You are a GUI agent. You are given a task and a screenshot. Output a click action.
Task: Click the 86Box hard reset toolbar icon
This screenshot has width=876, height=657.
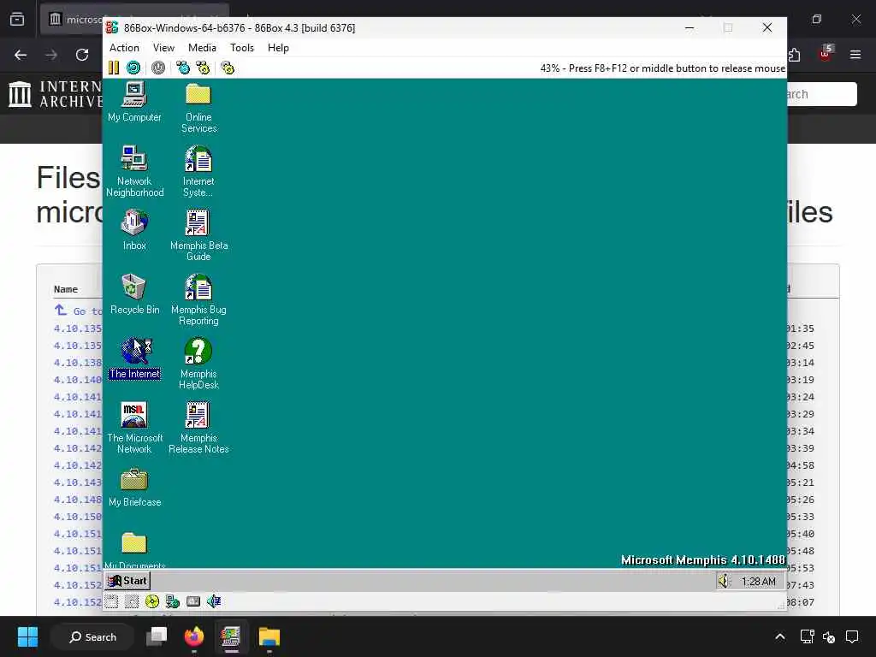coord(133,68)
